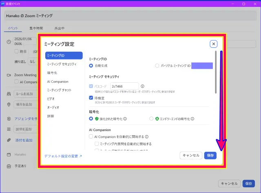Click the 添付を追加 link
The height and width of the screenshot is (193, 261).
point(24,140)
